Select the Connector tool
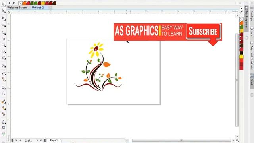 (4, 79)
